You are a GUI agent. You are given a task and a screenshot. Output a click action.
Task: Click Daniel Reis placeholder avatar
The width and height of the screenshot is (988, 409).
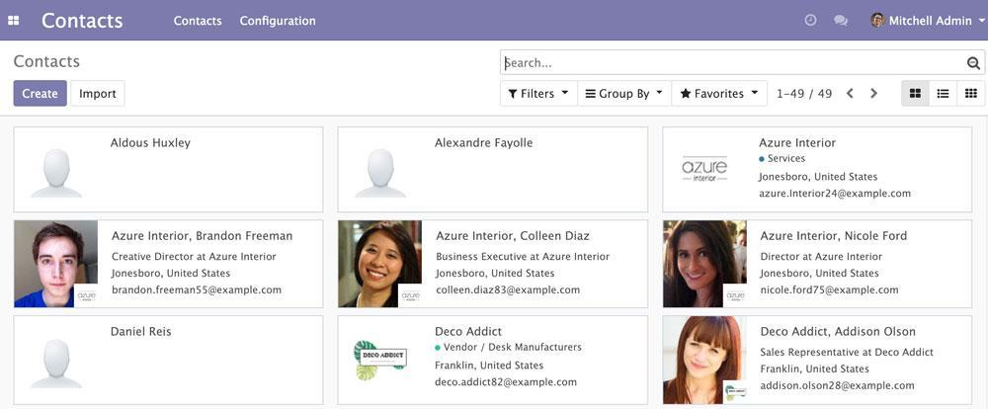tap(56, 364)
